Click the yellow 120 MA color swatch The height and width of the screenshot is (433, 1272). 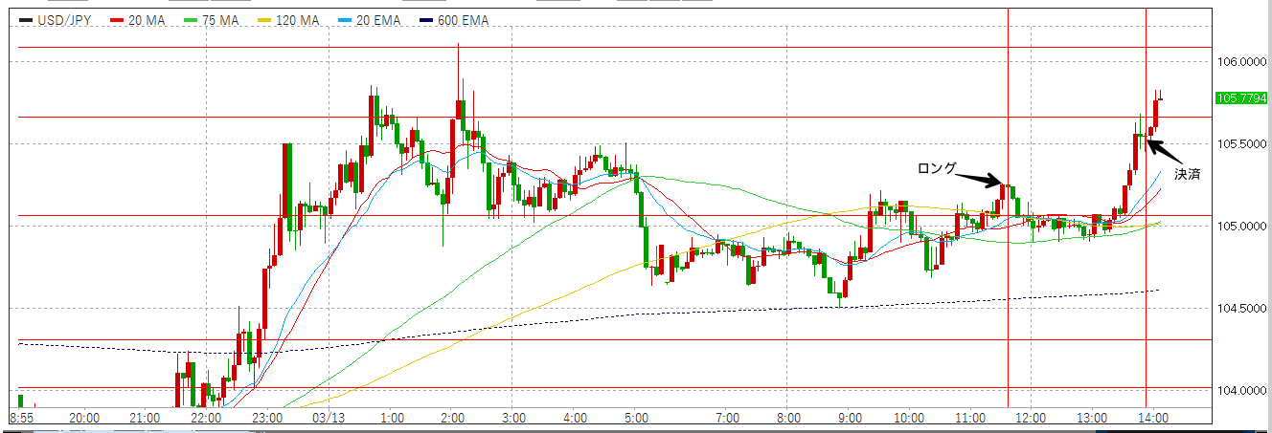[x=265, y=20]
